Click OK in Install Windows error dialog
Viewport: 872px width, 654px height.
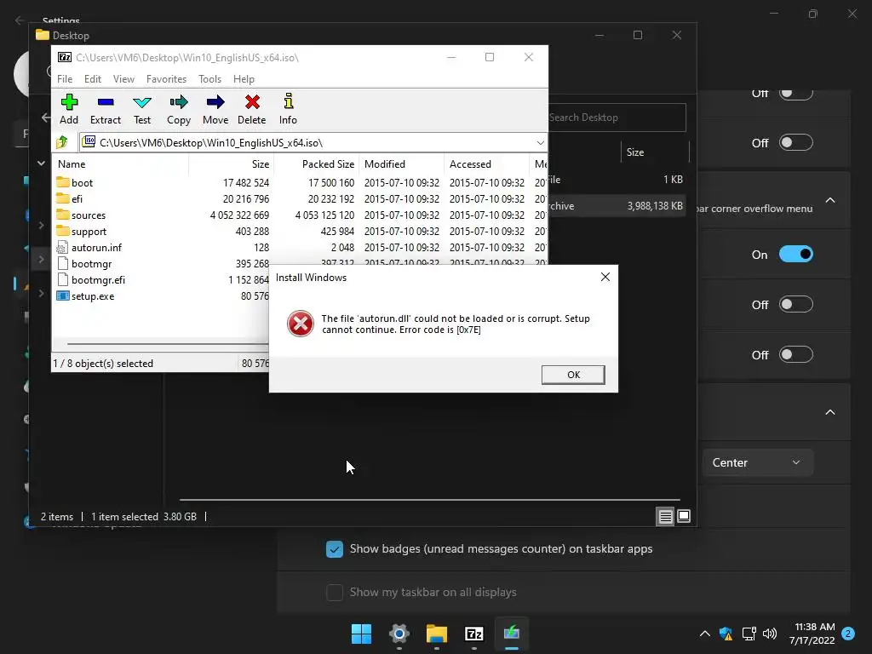coord(573,375)
